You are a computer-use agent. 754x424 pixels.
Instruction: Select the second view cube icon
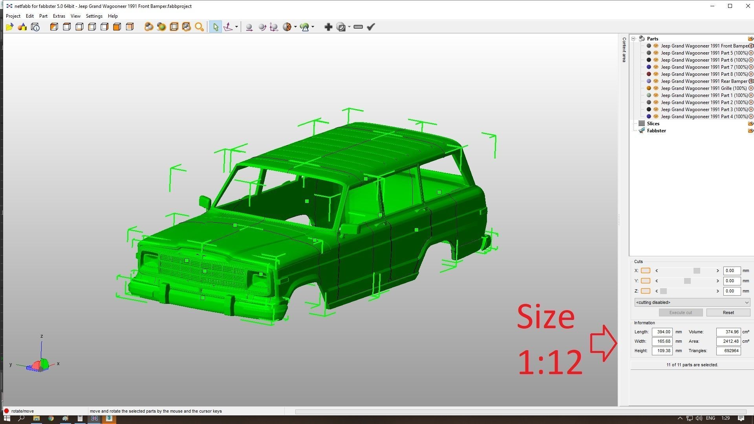point(67,27)
